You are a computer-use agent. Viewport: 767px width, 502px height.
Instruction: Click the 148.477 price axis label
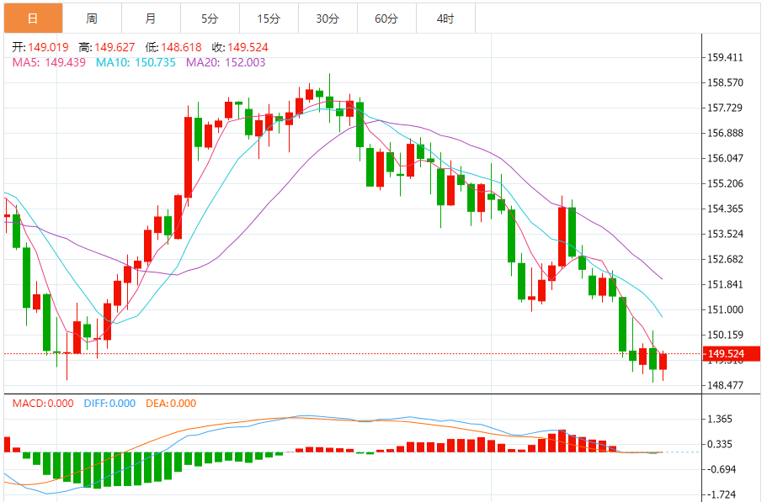725,385
